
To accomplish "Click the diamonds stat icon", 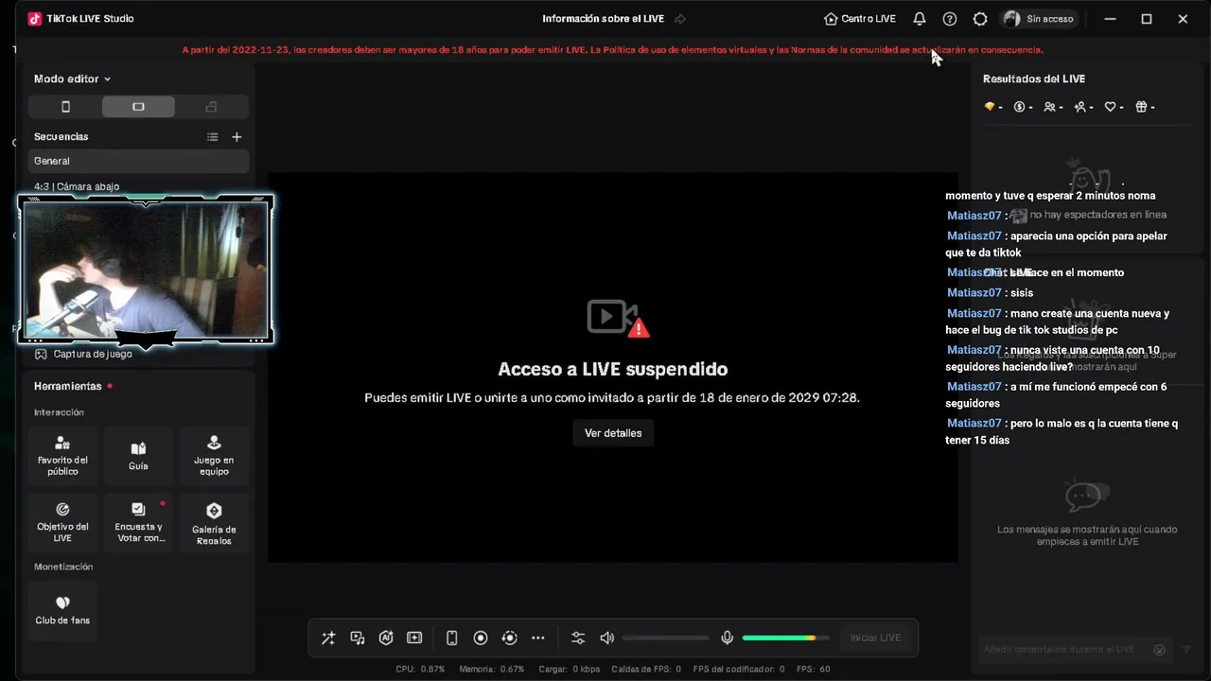I will tap(990, 107).
